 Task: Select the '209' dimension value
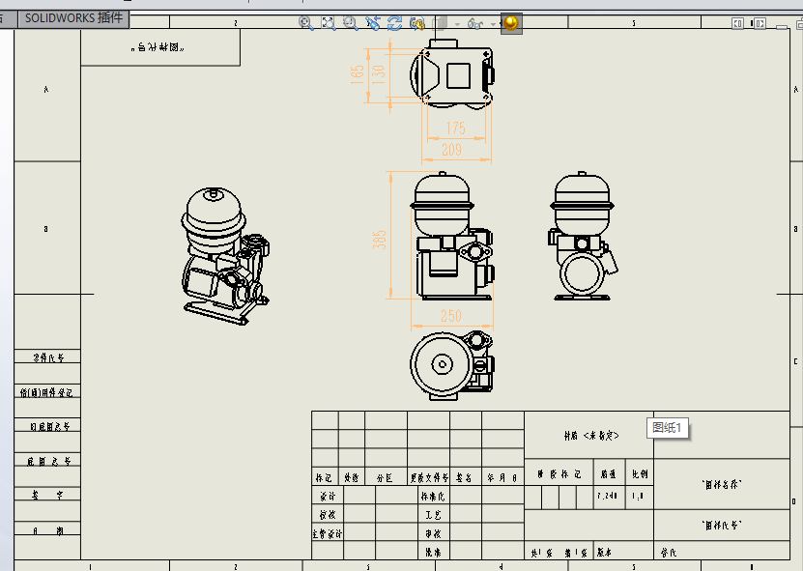451,150
